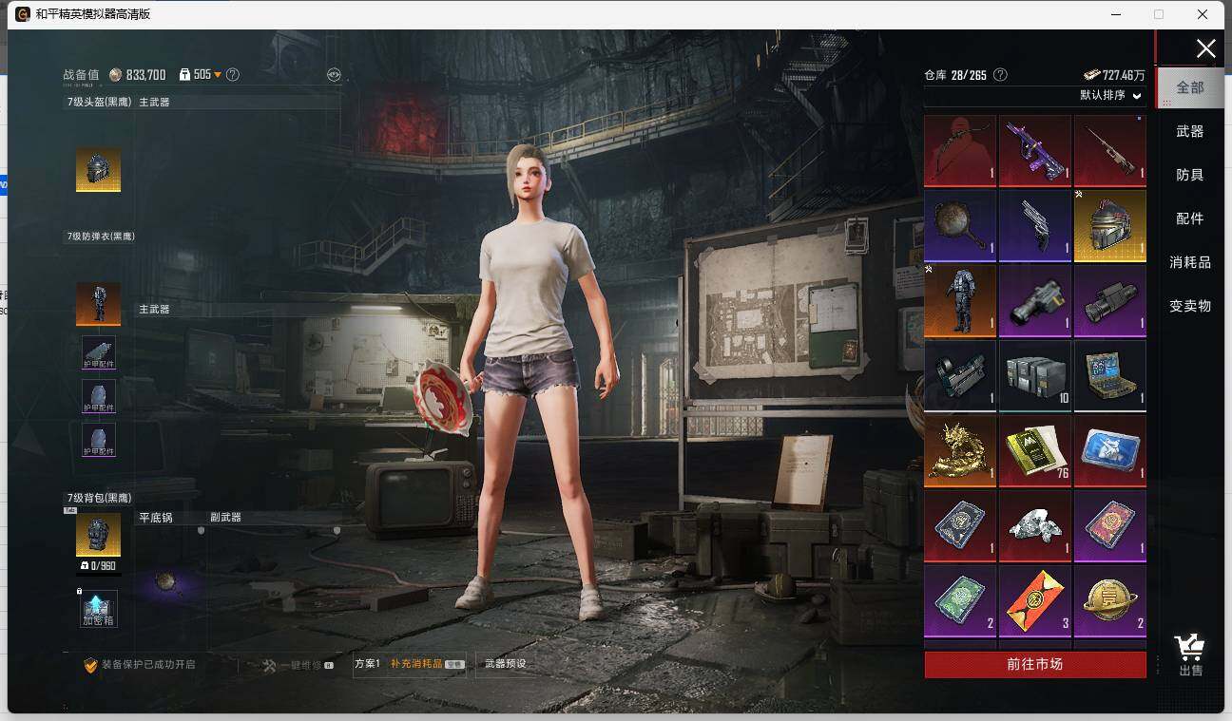Click the 副武器 secondary weapon slot label
1232x721 pixels.
226,518
